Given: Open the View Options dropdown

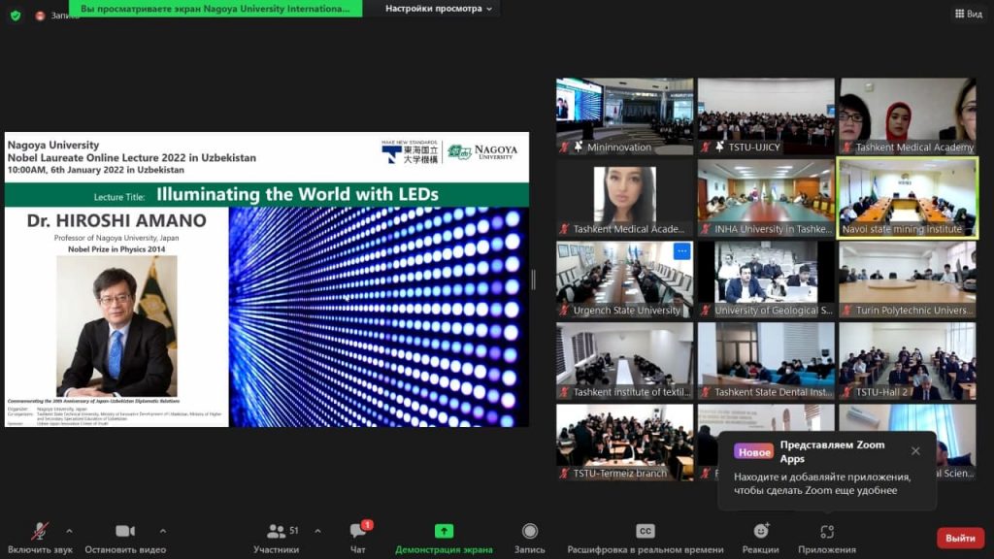Looking at the screenshot, I should (438, 9).
